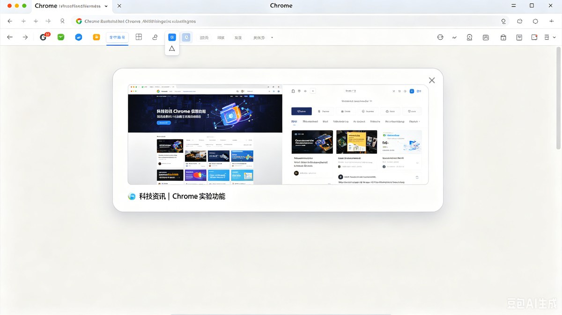
Task: Open the webpage preview thumbnail in the card
Action: (x=278, y=135)
